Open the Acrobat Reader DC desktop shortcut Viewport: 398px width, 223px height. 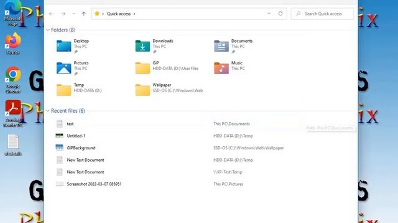point(12,113)
